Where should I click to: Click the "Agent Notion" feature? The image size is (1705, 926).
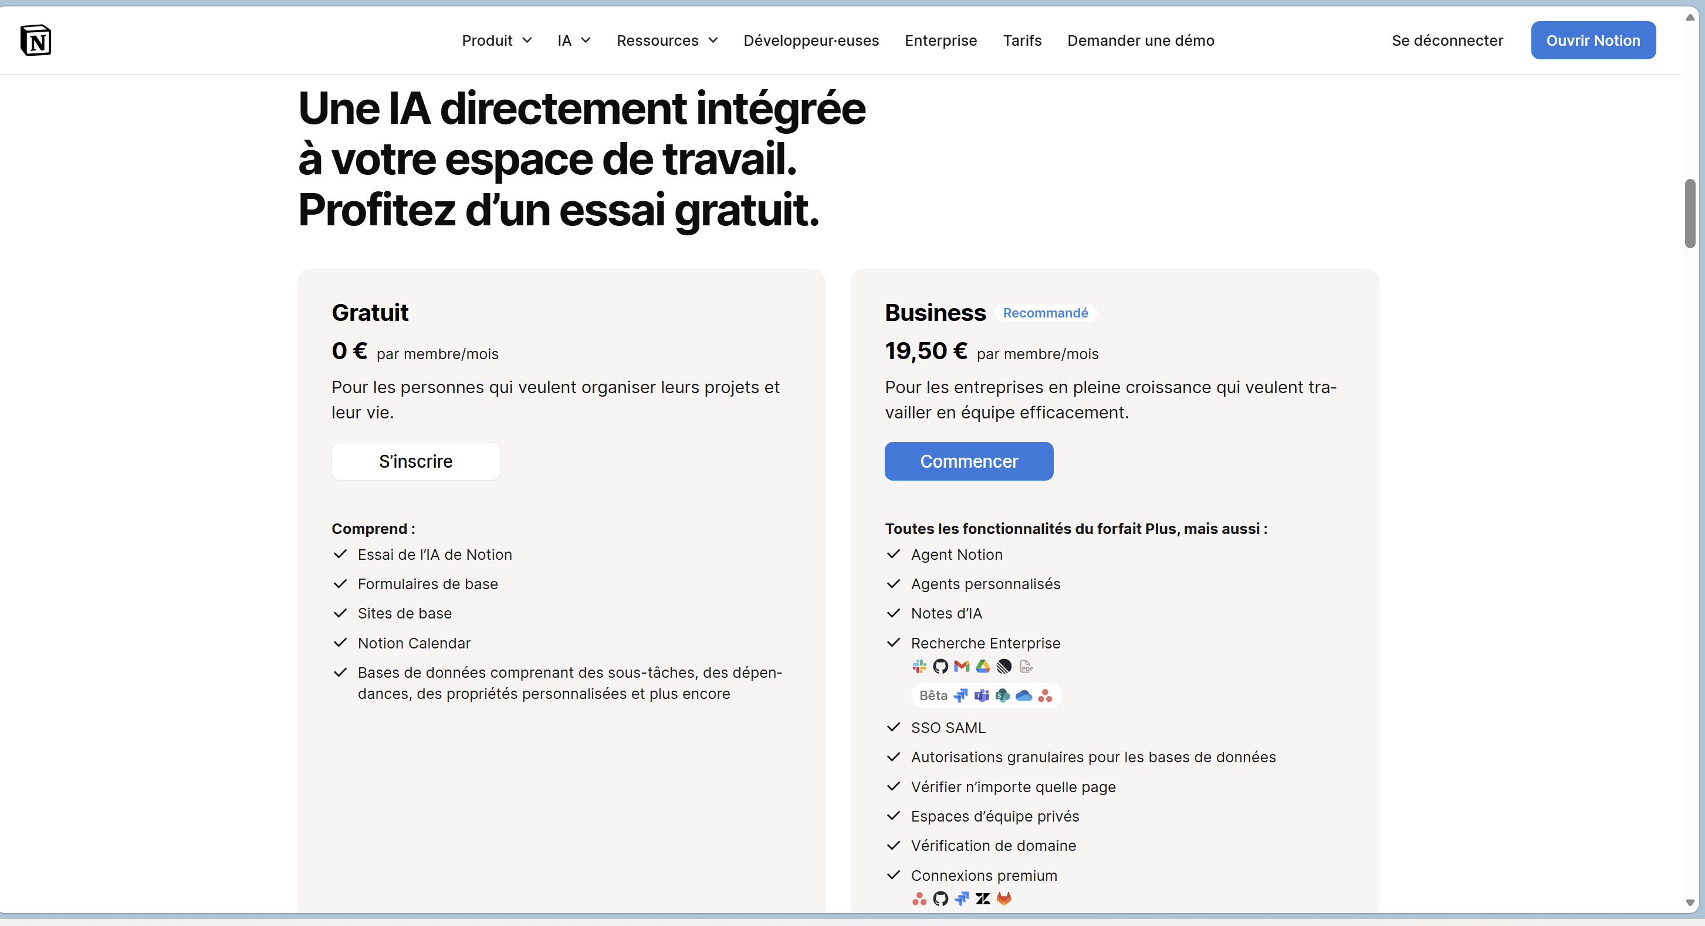pyautogui.click(x=956, y=555)
